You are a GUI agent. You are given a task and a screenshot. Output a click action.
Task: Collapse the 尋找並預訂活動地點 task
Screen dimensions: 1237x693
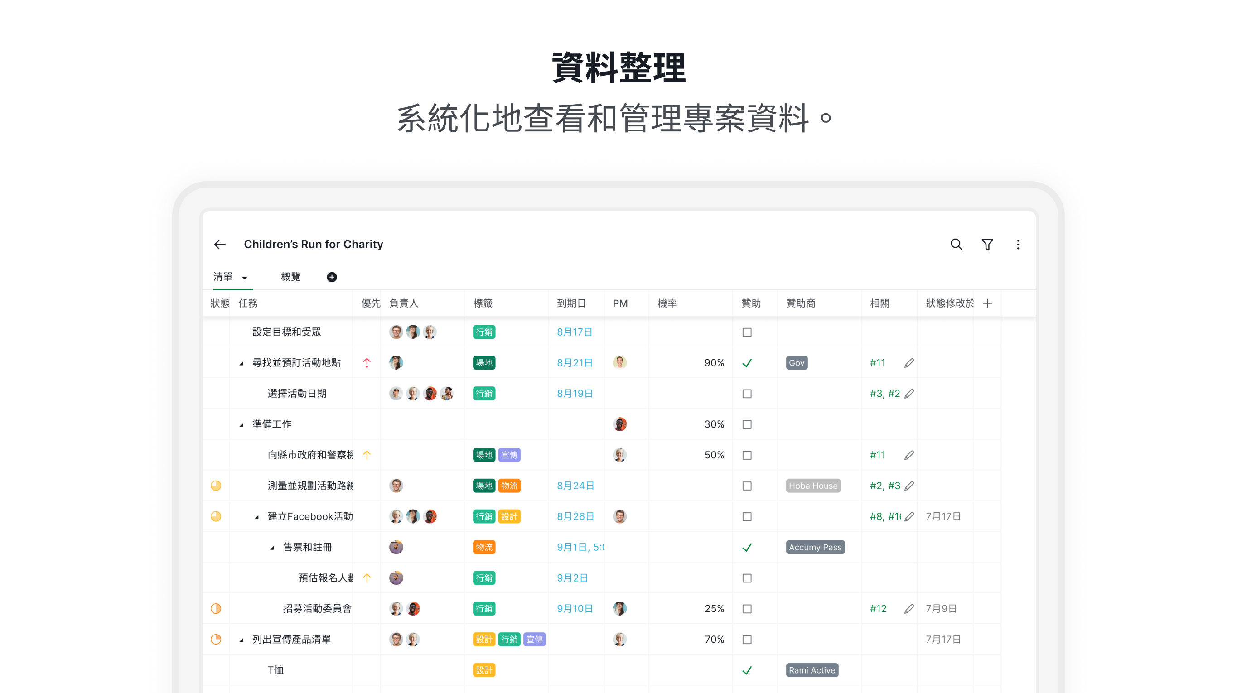(242, 363)
